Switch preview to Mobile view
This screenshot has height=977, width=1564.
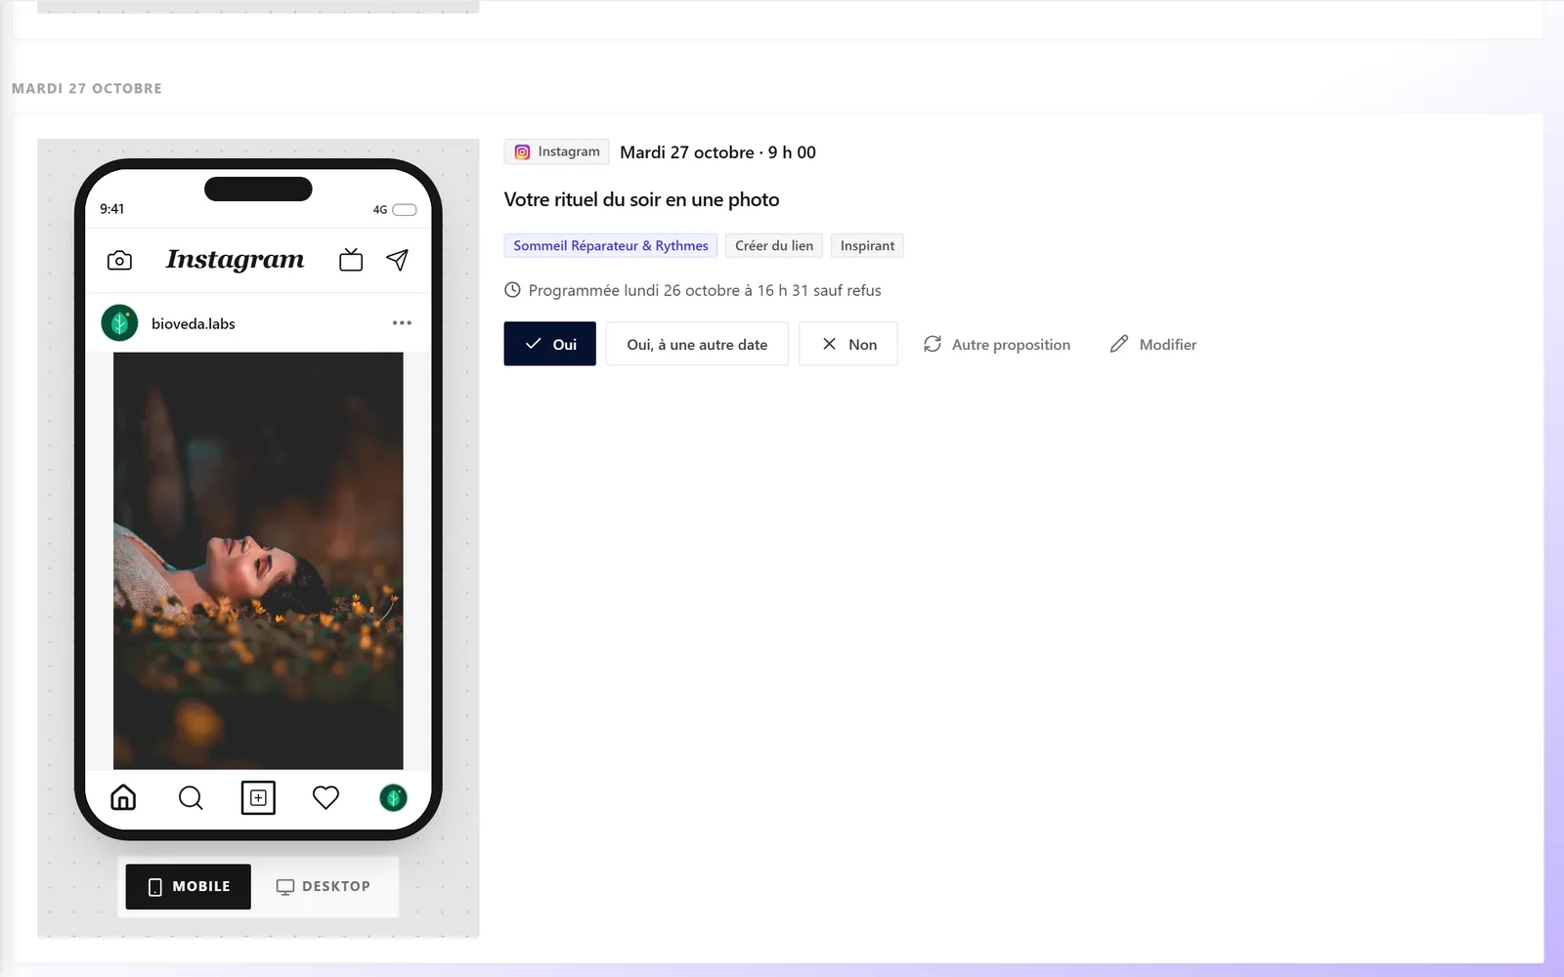(x=189, y=886)
